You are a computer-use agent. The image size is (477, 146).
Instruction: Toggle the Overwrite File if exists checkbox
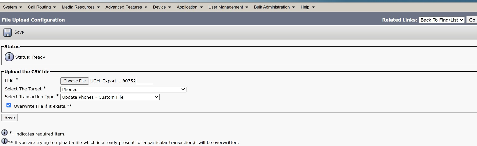(9, 105)
